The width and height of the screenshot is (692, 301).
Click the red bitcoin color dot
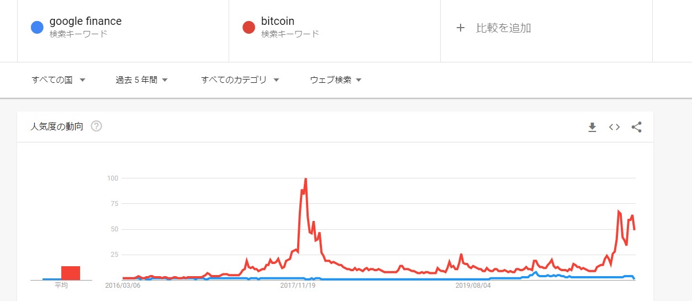tap(249, 27)
